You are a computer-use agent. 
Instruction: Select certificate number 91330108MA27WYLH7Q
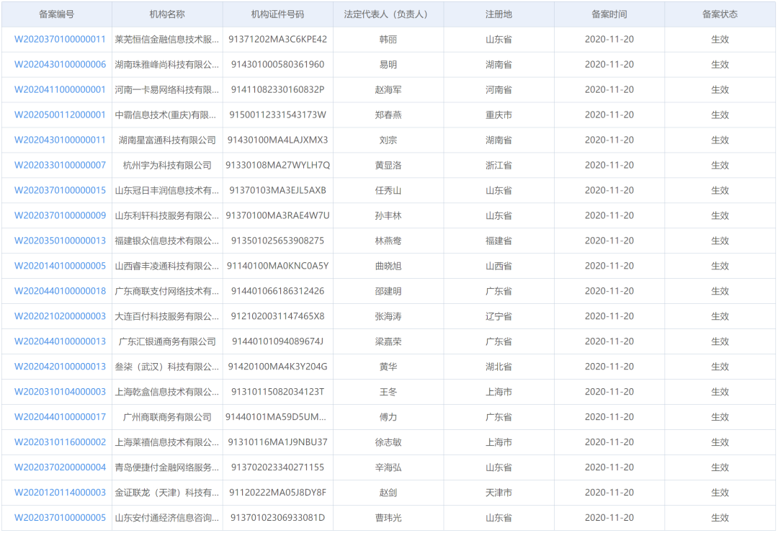pos(278,165)
